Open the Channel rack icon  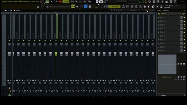coord(132,6)
